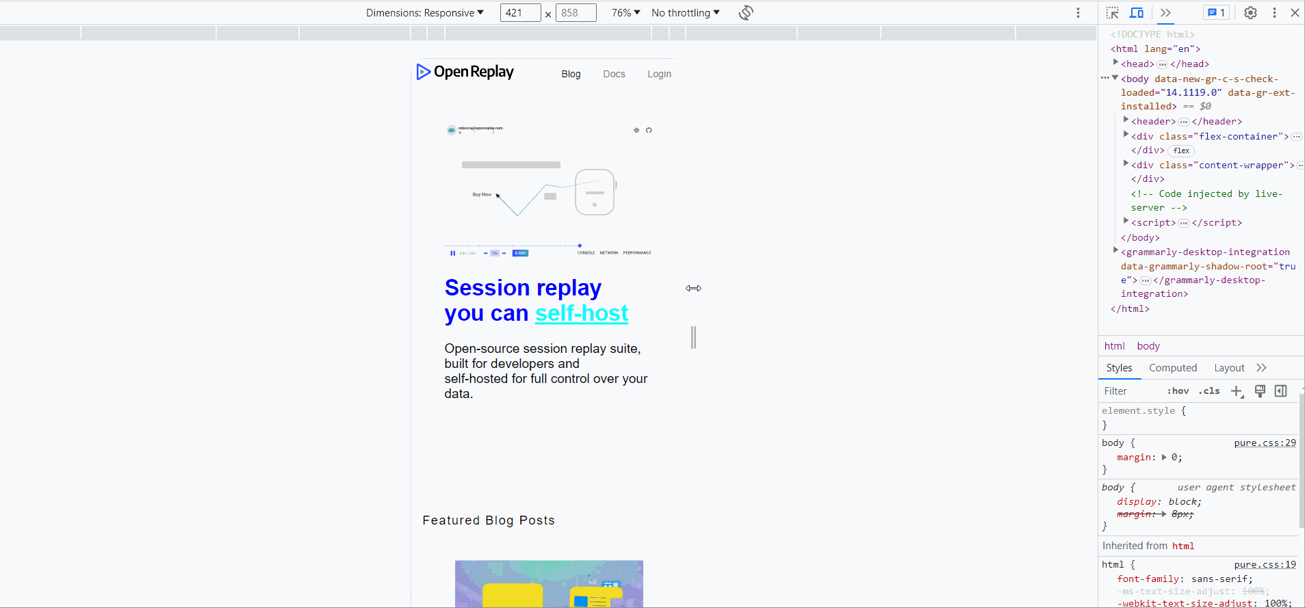Select the Code injected by live-server comment
This screenshot has width=1305, height=608.
click(x=1206, y=201)
